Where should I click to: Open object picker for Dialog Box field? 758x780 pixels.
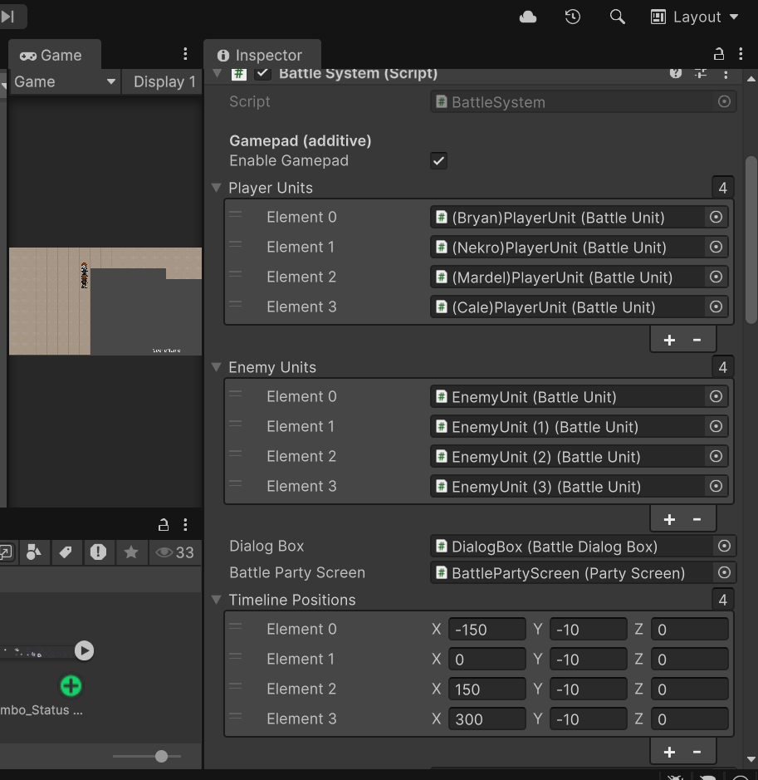pyautogui.click(x=724, y=546)
